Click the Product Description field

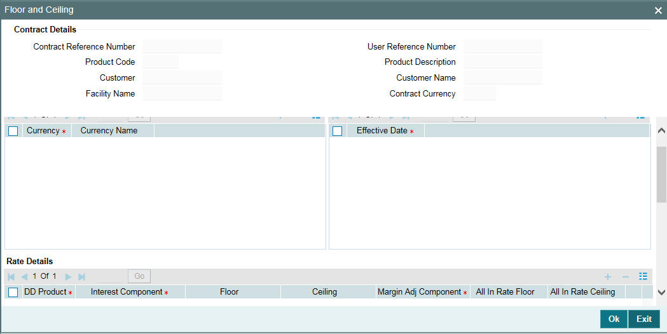coord(503,62)
